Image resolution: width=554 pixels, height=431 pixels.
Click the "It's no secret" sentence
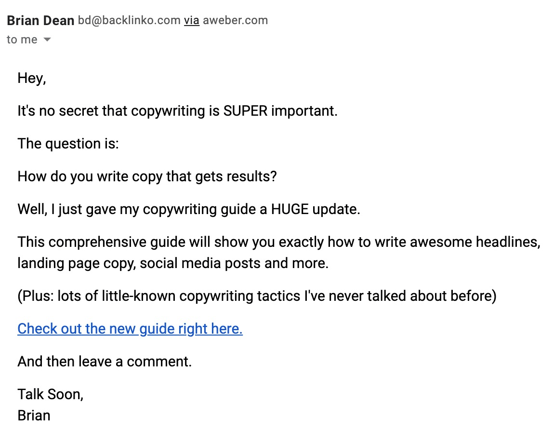177,111
